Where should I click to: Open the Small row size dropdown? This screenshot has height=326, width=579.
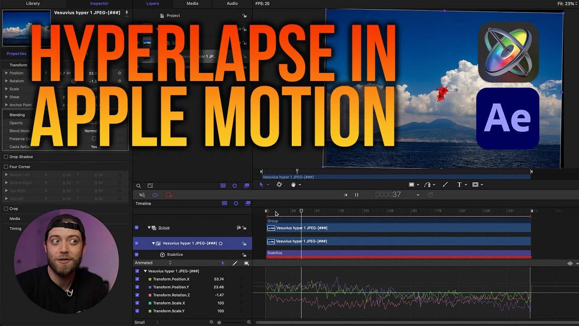147,322
